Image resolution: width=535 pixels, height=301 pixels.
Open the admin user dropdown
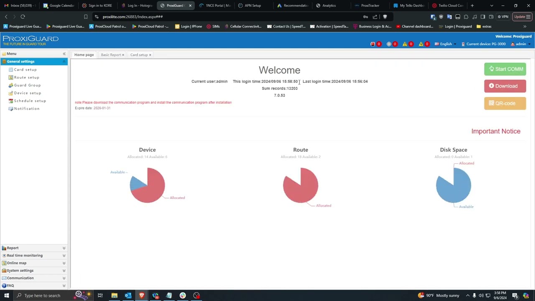tap(521, 44)
